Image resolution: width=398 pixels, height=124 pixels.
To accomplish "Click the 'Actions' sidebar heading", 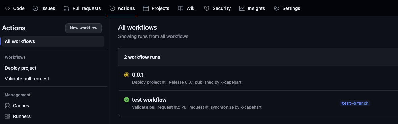I will coord(14,28).
